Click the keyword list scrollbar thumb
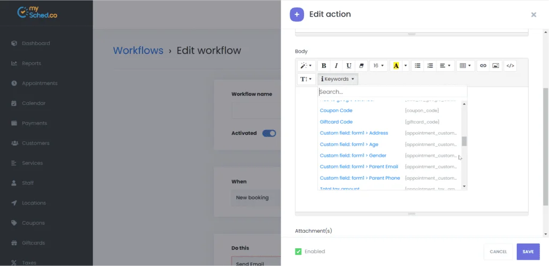The width and height of the screenshot is (549, 266). [464, 141]
